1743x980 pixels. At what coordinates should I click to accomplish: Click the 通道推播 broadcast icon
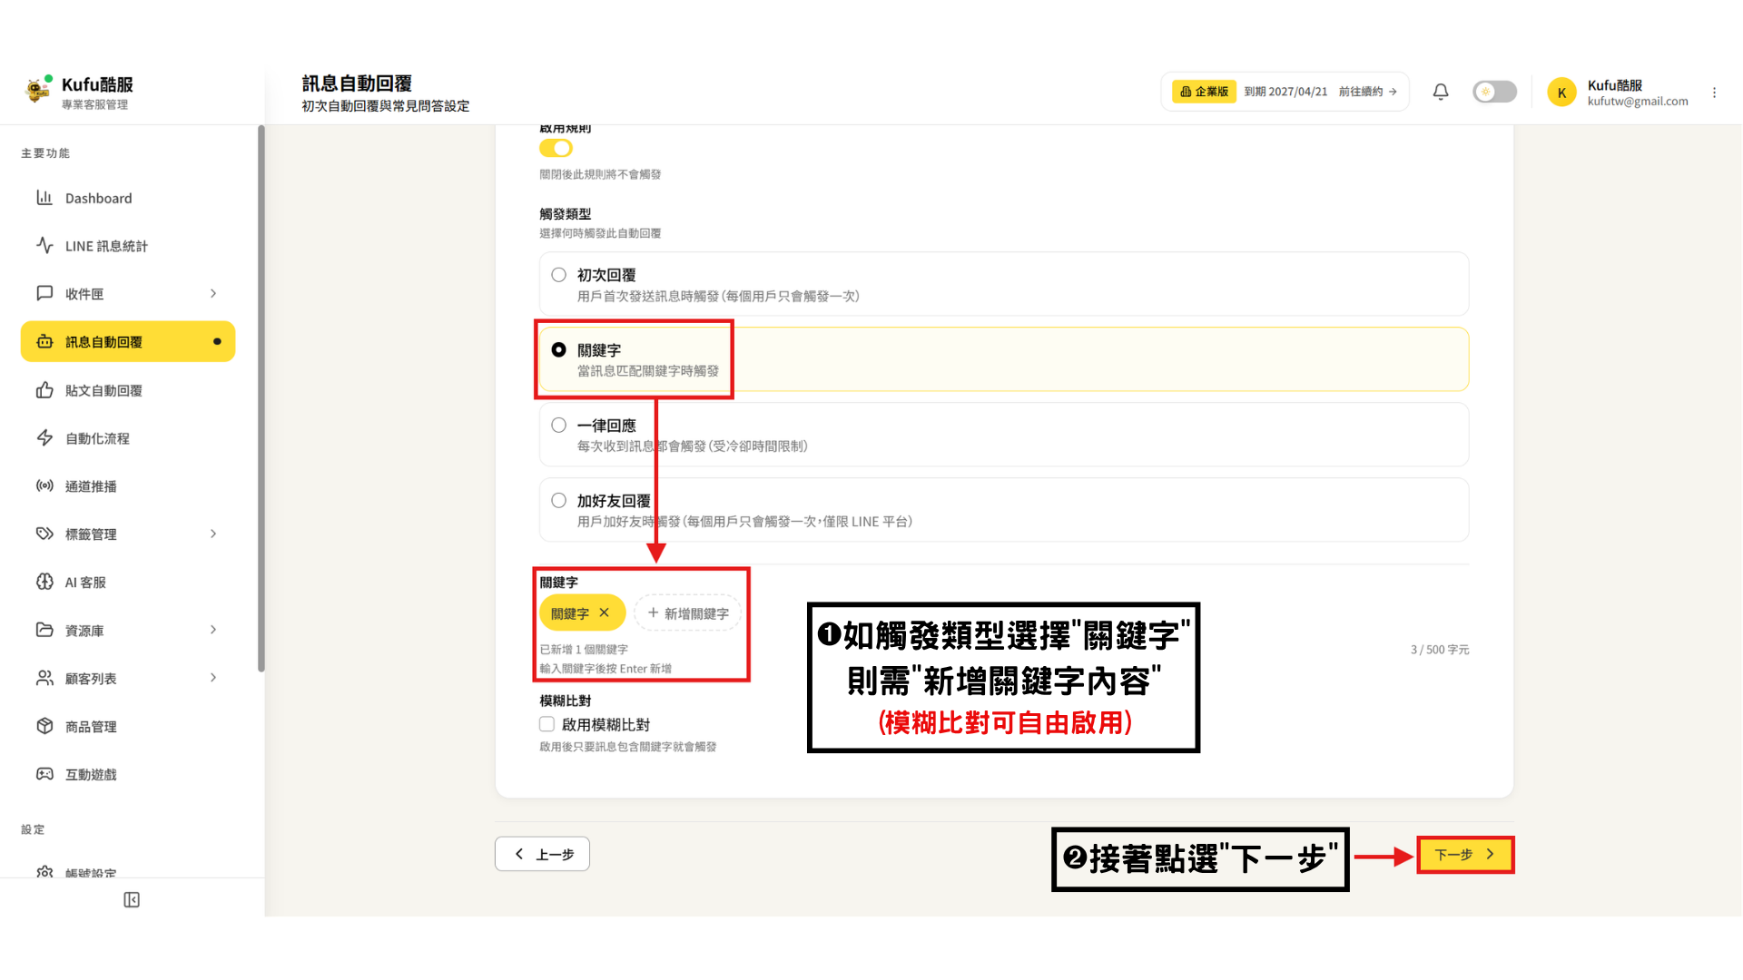point(44,485)
